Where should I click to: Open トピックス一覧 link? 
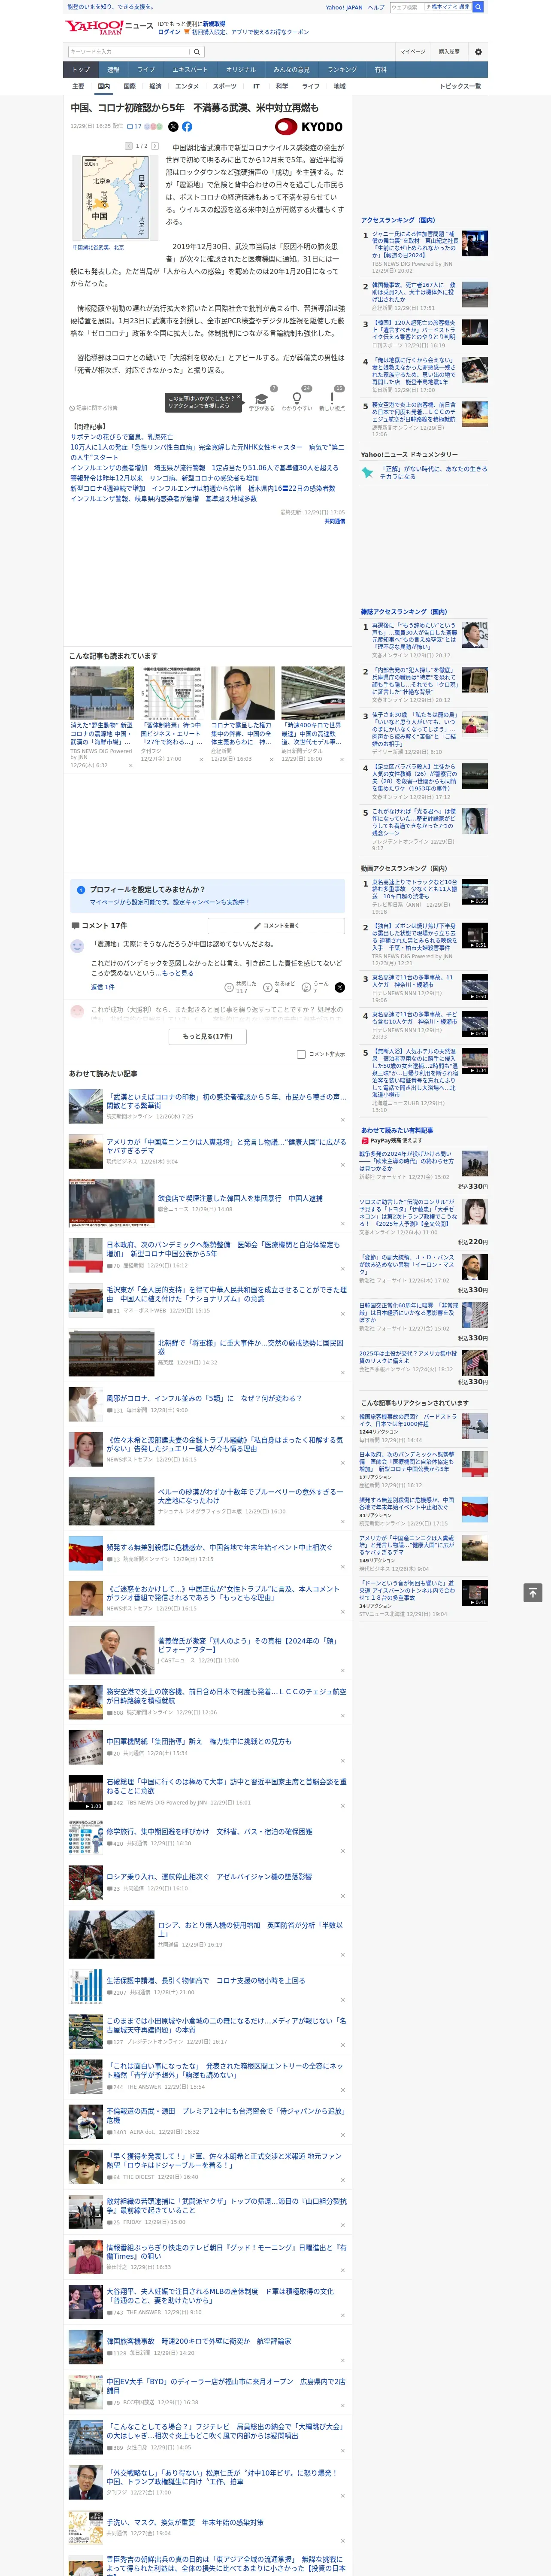pos(460,86)
